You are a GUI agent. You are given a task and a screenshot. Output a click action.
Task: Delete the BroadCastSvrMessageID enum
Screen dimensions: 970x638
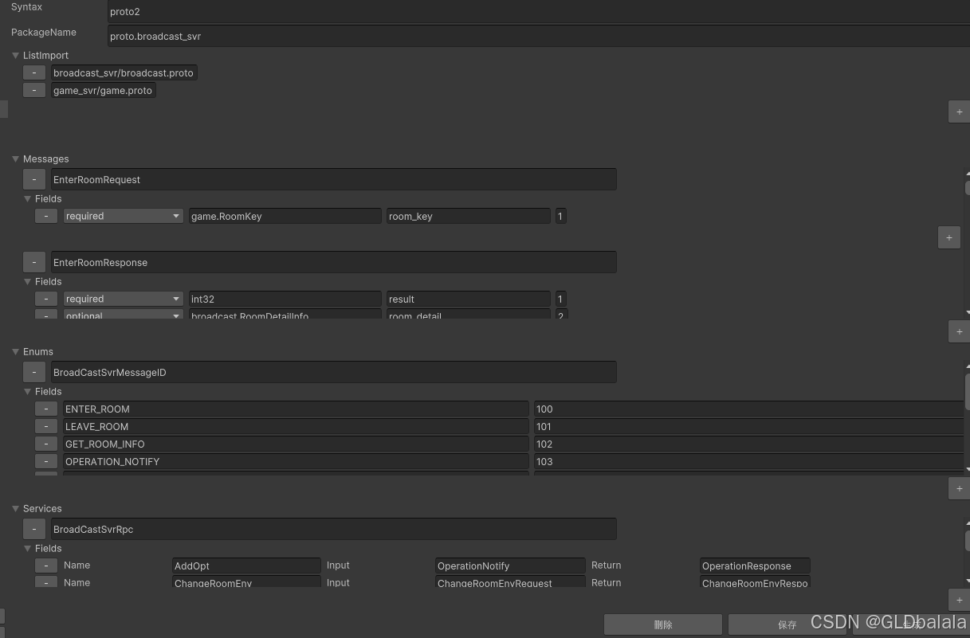(34, 372)
